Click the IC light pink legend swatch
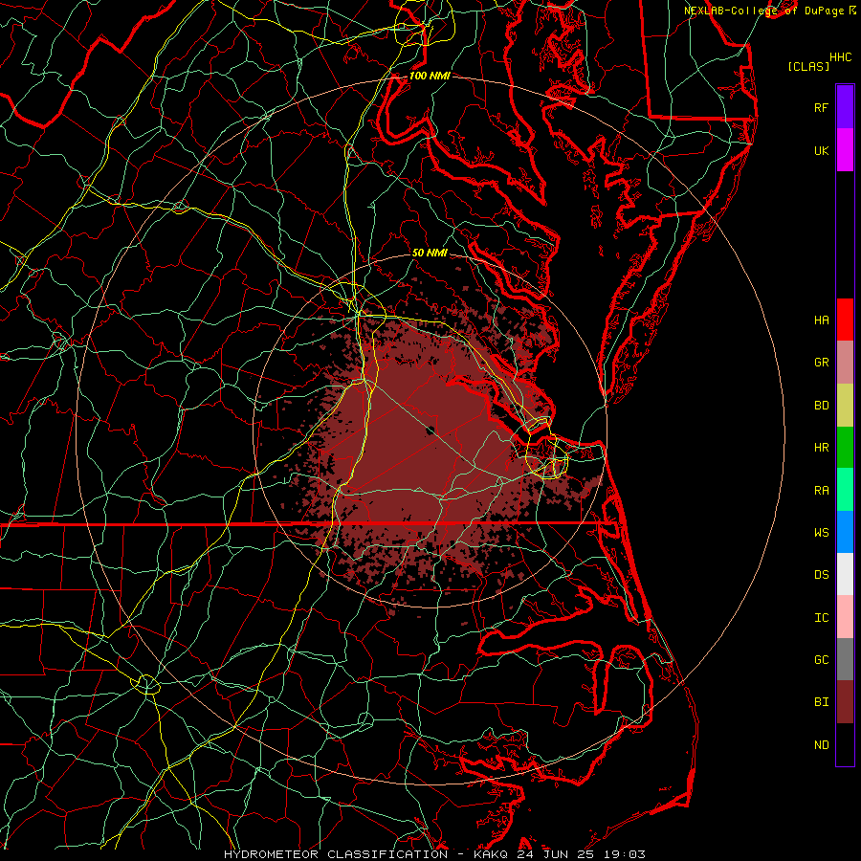The height and width of the screenshot is (861, 861). 845,617
